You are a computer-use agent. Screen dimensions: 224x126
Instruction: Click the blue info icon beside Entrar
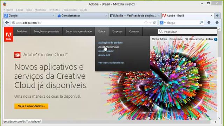(x=216, y=39)
